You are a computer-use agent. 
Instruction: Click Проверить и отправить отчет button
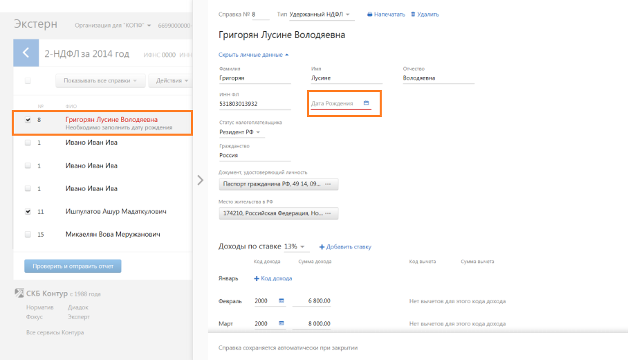[73, 267]
